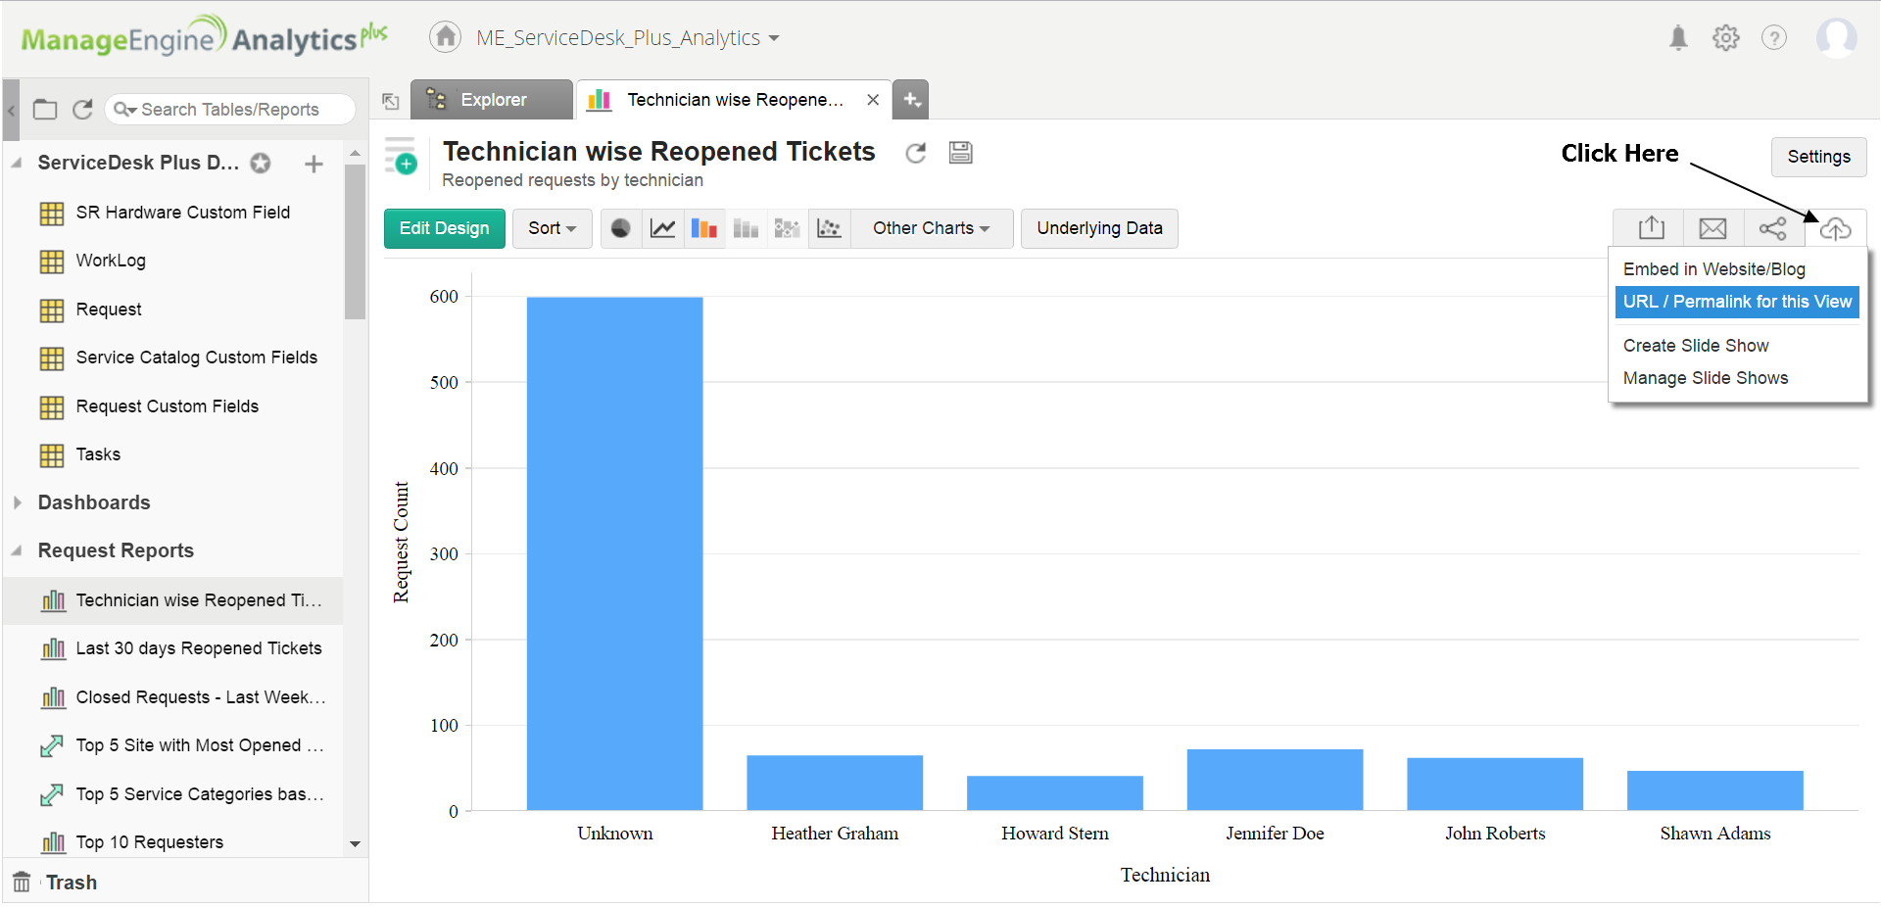Open the Sort dropdown
Screen dimensions: 1881x907
552,228
